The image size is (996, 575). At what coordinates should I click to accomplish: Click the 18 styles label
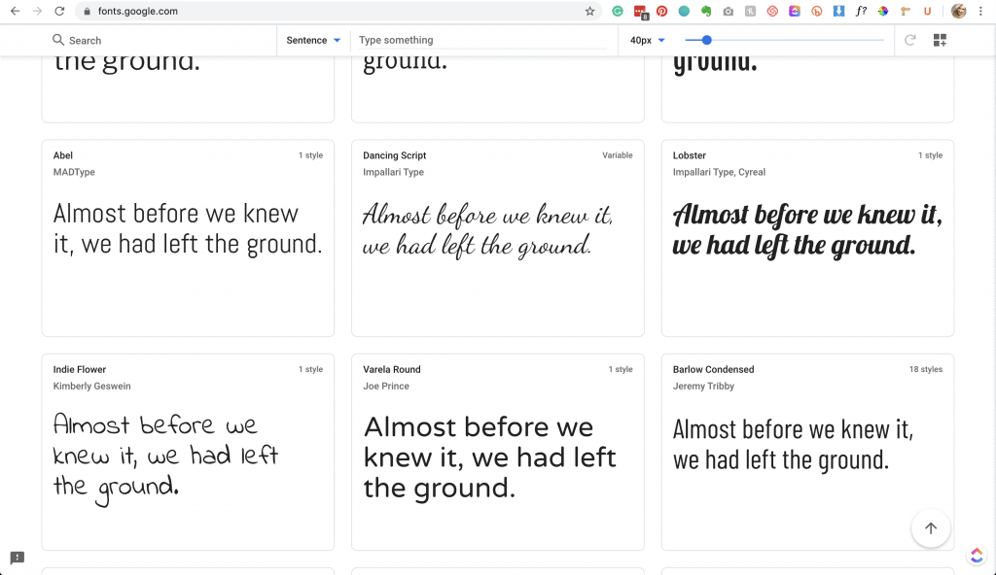pyautogui.click(x=926, y=369)
